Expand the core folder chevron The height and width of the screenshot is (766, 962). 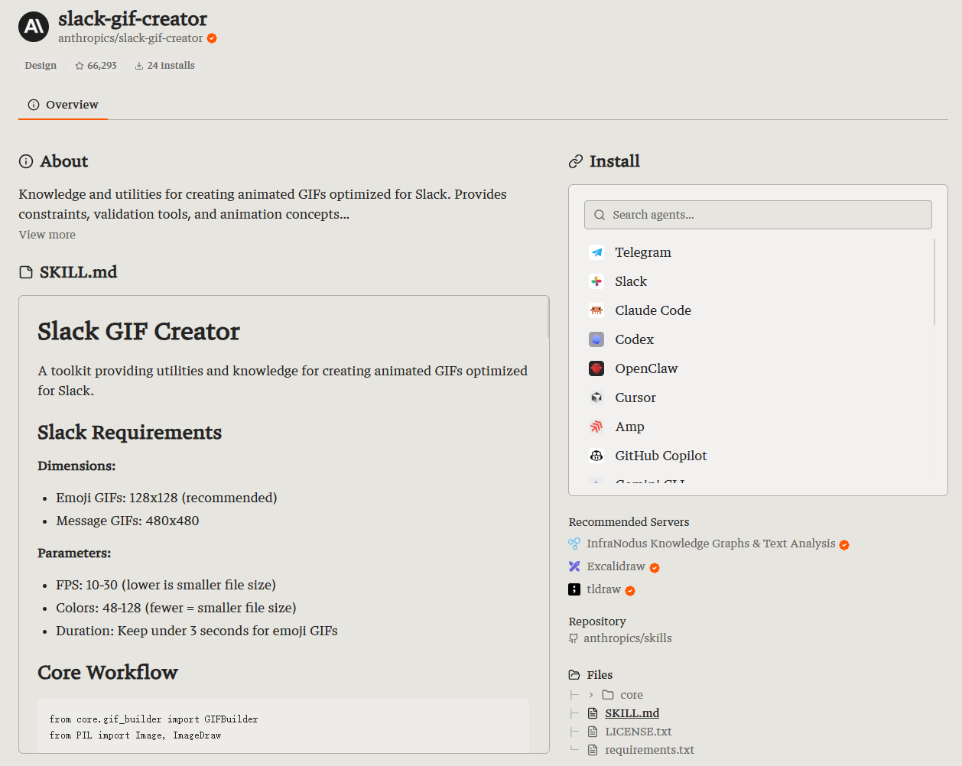[x=591, y=695]
